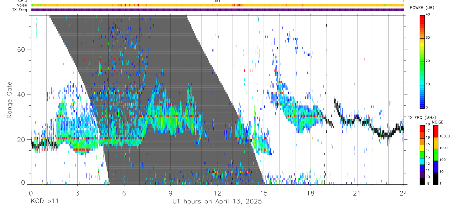Click the UT hours axis tick label 12
The height and width of the screenshot is (209, 454).
pos(217,193)
